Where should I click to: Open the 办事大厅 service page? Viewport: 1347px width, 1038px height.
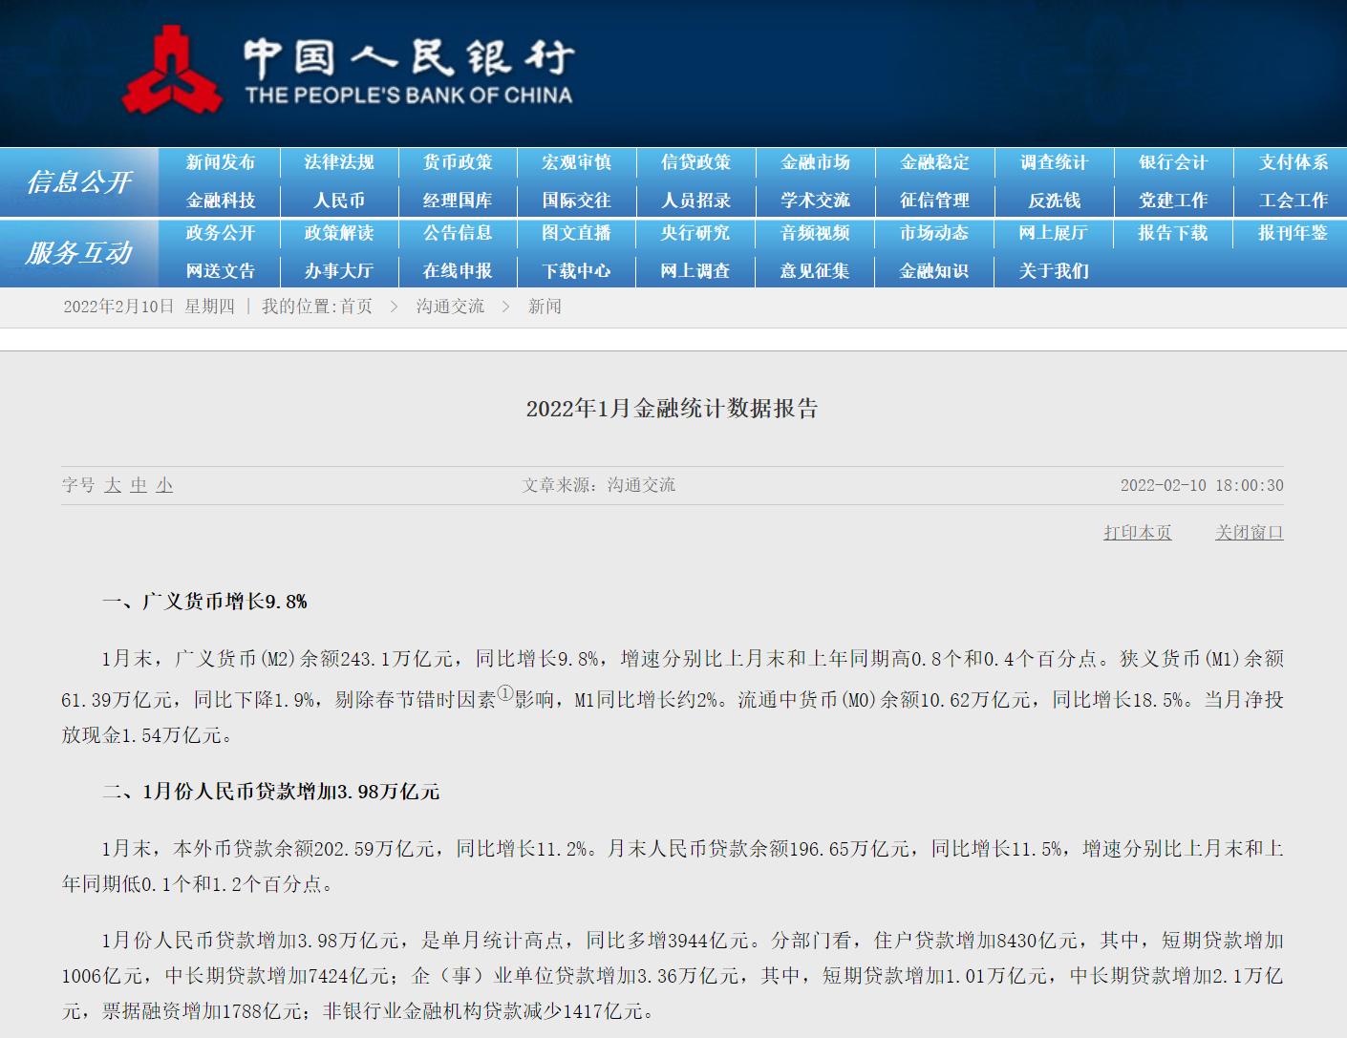pyautogui.click(x=339, y=271)
